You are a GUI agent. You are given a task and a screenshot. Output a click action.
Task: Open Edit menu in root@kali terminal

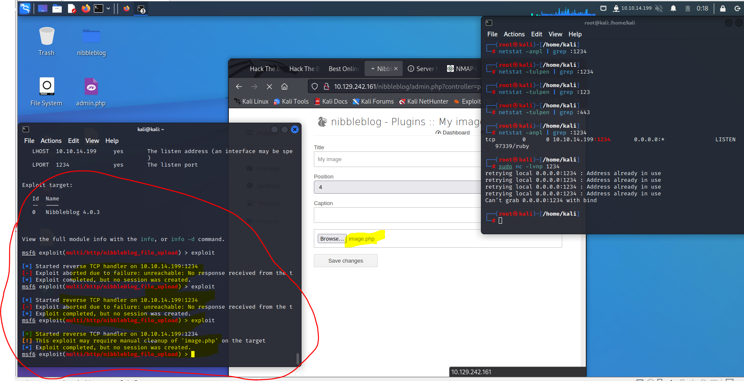537,34
